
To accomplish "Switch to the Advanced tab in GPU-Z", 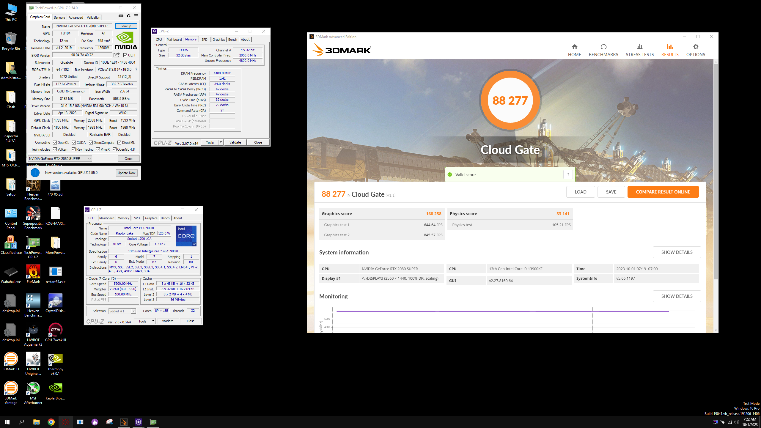I will [x=76, y=18].
